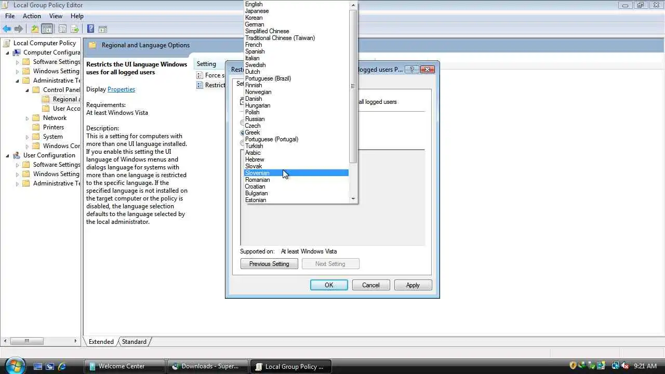Screen dimensions: 665x374
Task: Click the Show Desktop quick launch icon
Action: click(x=37, y=366)
